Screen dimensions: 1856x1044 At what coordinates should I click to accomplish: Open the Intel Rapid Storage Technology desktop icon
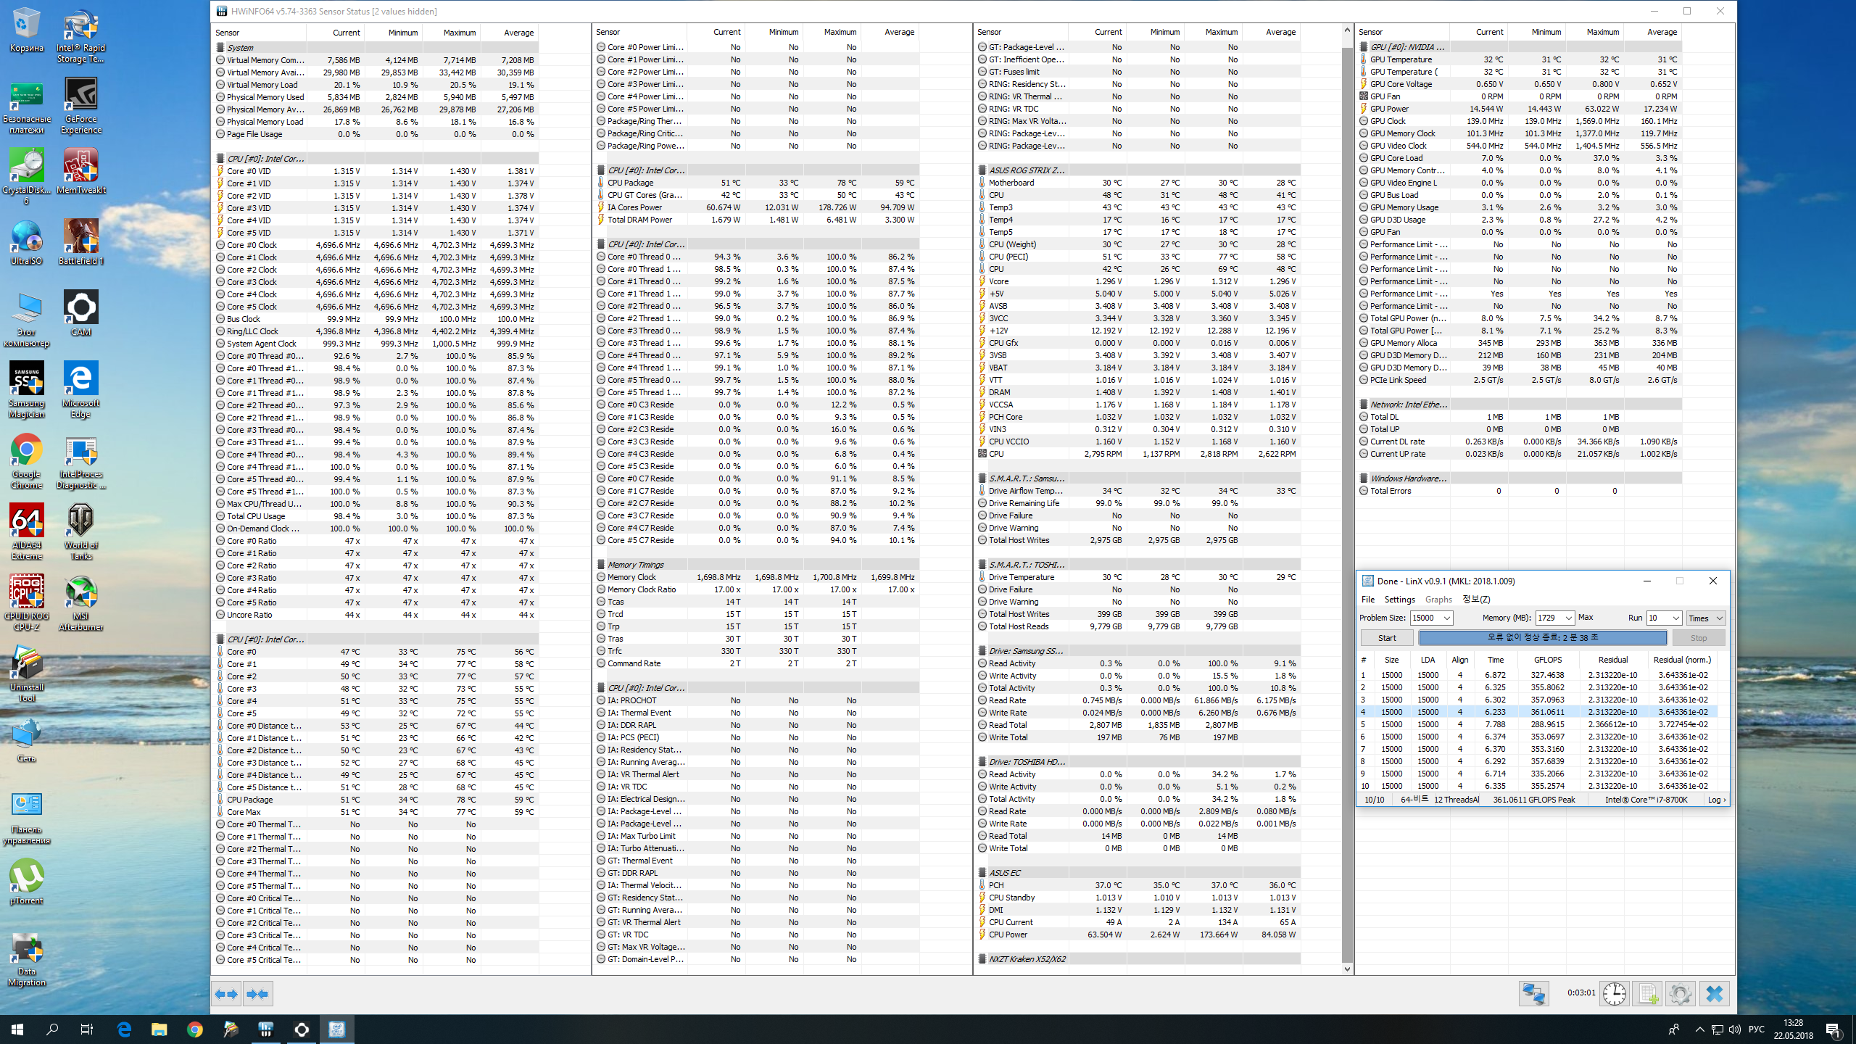tap(81, 36)
